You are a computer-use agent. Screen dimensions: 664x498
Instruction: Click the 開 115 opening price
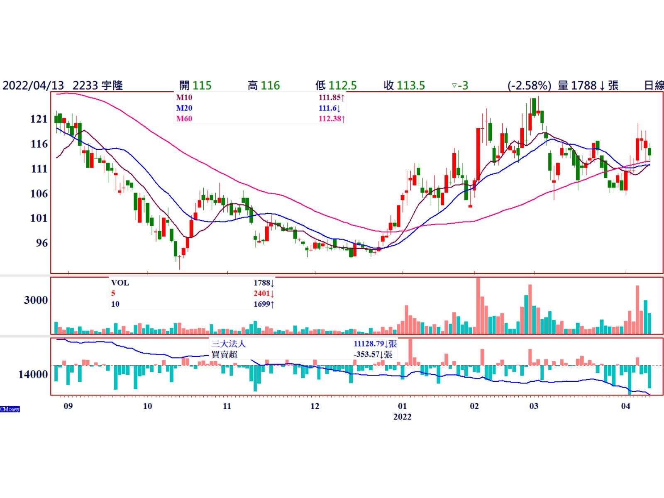195,85
